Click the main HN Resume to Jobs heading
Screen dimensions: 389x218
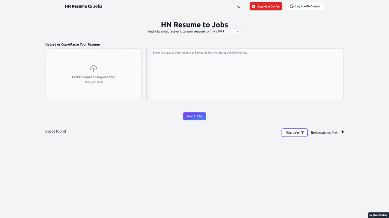pos(194,24)
